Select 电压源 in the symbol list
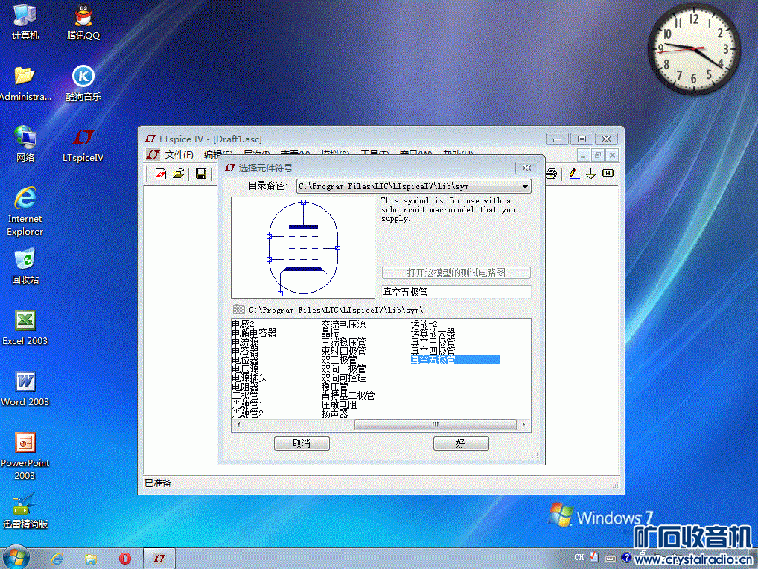758x569 pixels. click(x=245, y=369)
